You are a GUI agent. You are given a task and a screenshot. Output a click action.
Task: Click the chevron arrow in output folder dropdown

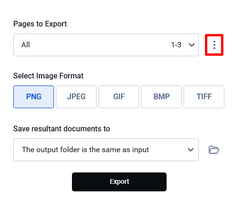191,150
